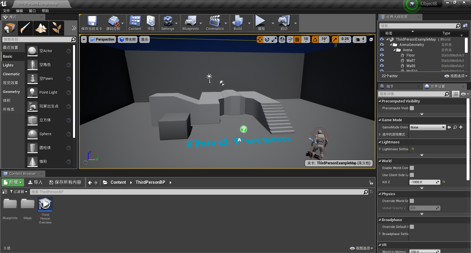Open the Content toolbar button
The height and width of the screenshot is (253, 471).
tap(135, 23)
